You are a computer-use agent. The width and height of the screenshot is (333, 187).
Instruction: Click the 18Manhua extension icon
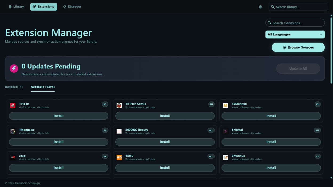tap(225, 105)
